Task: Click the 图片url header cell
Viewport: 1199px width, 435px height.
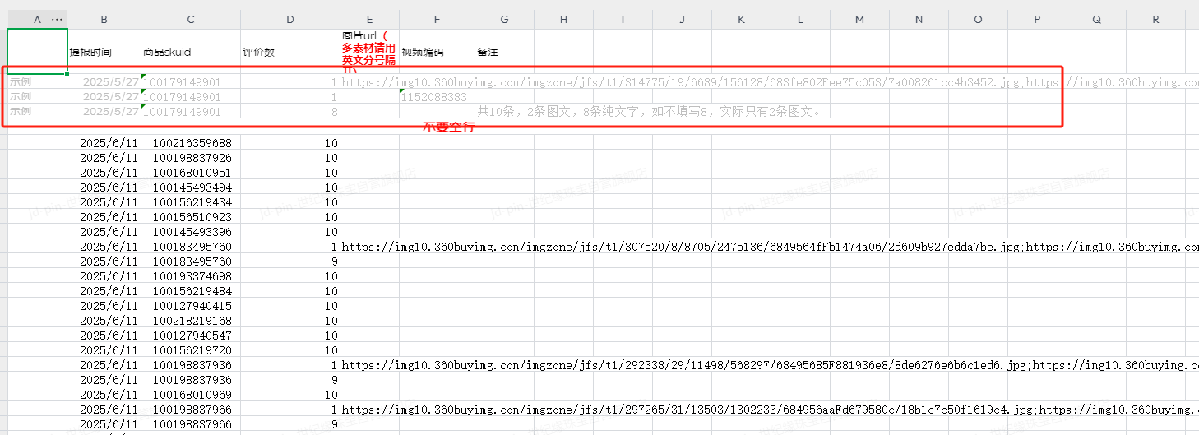Action: point(369,52)
